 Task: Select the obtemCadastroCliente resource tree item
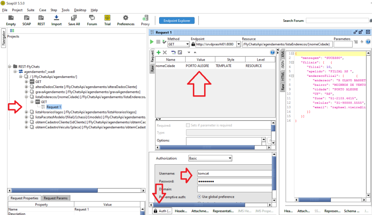(90, 122)
